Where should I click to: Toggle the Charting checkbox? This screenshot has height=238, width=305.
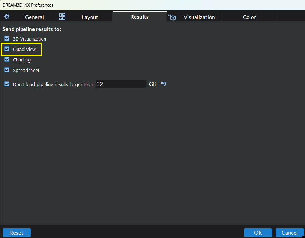coord(7,59)
